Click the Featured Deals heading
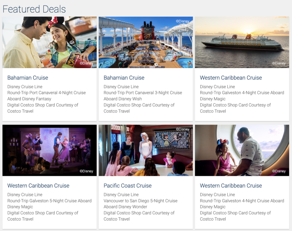292x231 pixels. (x=34, y=9)
